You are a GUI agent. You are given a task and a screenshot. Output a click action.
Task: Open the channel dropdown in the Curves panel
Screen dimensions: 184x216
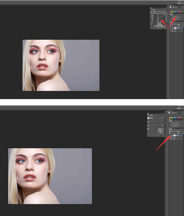(157, 13)
